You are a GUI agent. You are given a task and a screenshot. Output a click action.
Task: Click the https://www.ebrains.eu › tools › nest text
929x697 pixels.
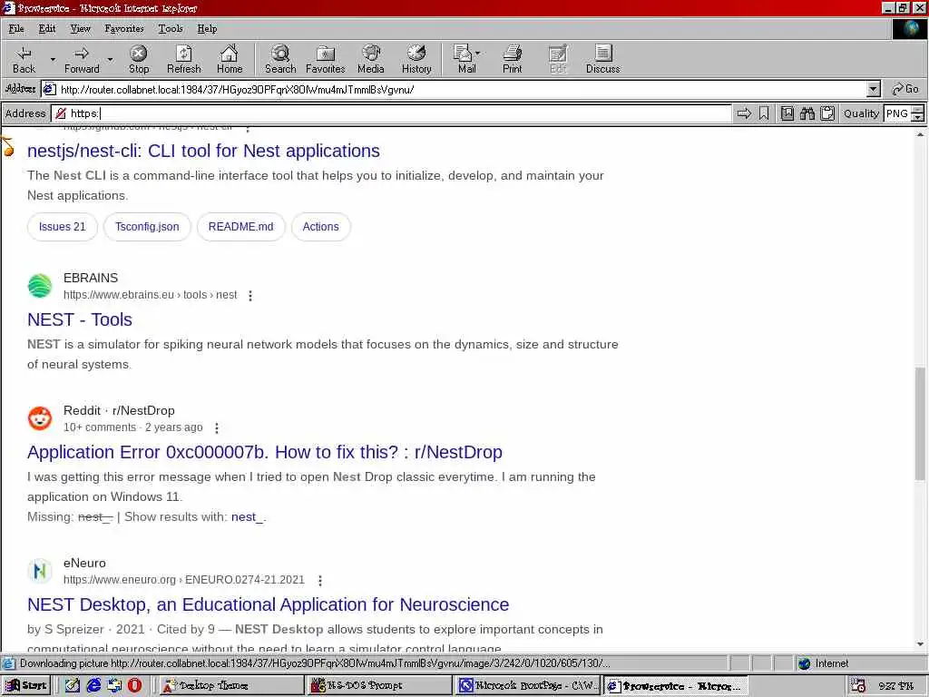coord(151,295)
